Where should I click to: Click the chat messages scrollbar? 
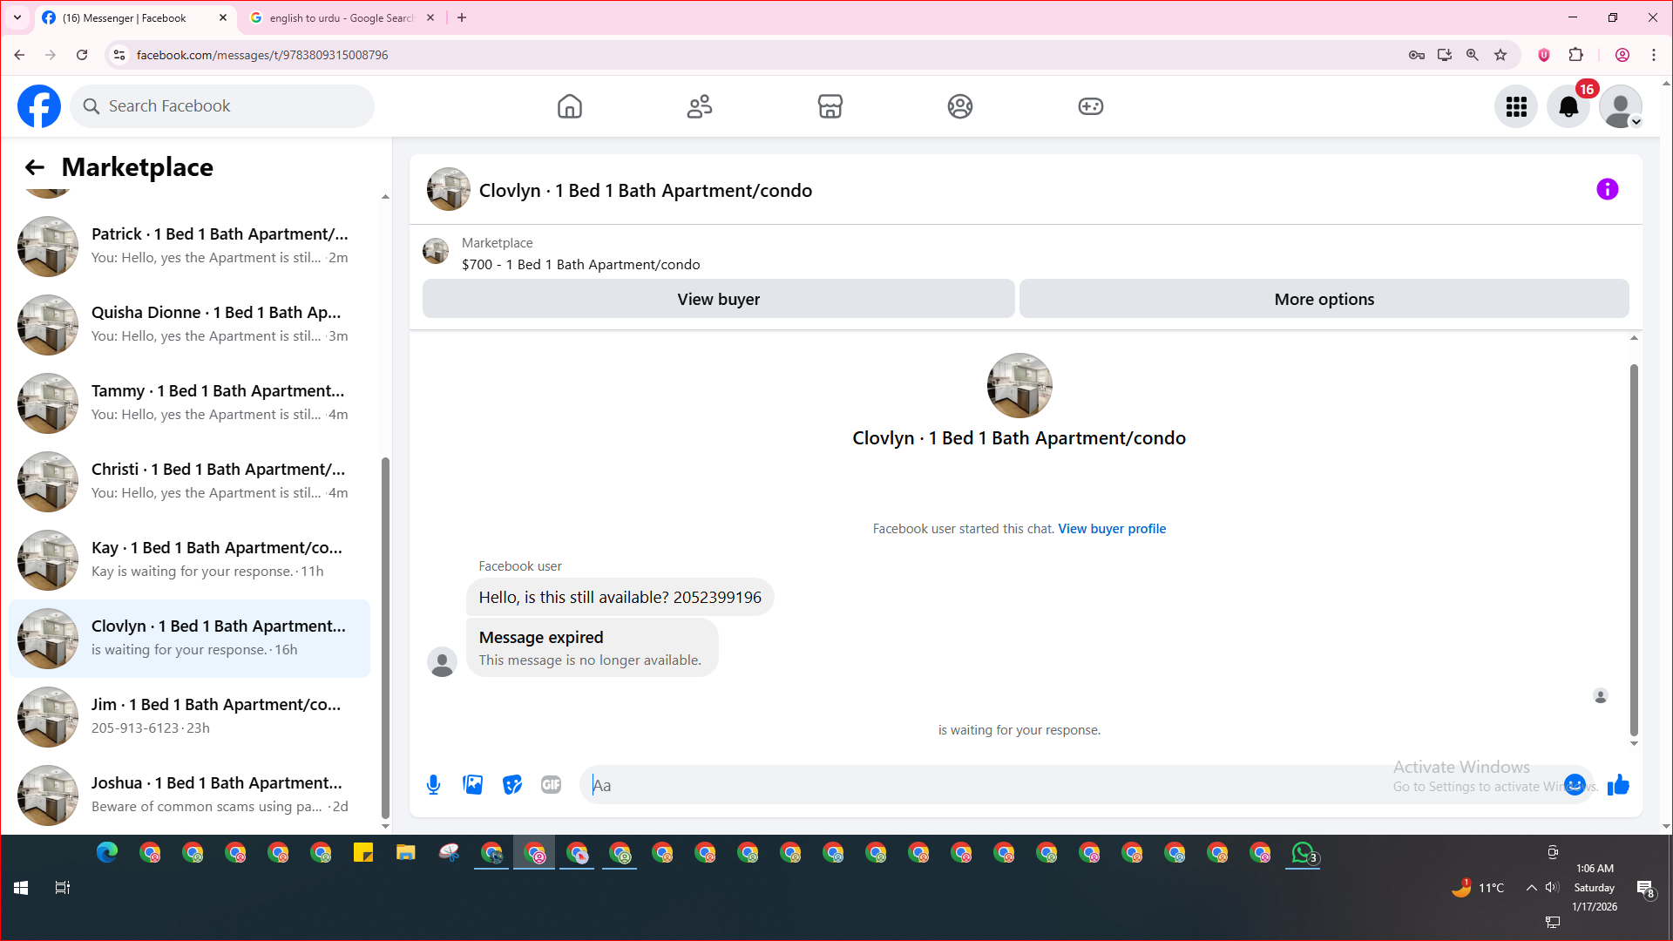(1634, 549)
